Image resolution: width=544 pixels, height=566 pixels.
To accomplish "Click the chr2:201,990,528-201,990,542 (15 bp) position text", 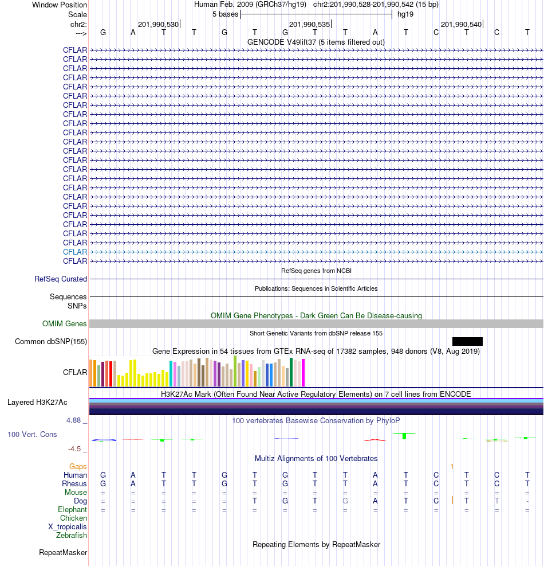I will click(376, 5).
